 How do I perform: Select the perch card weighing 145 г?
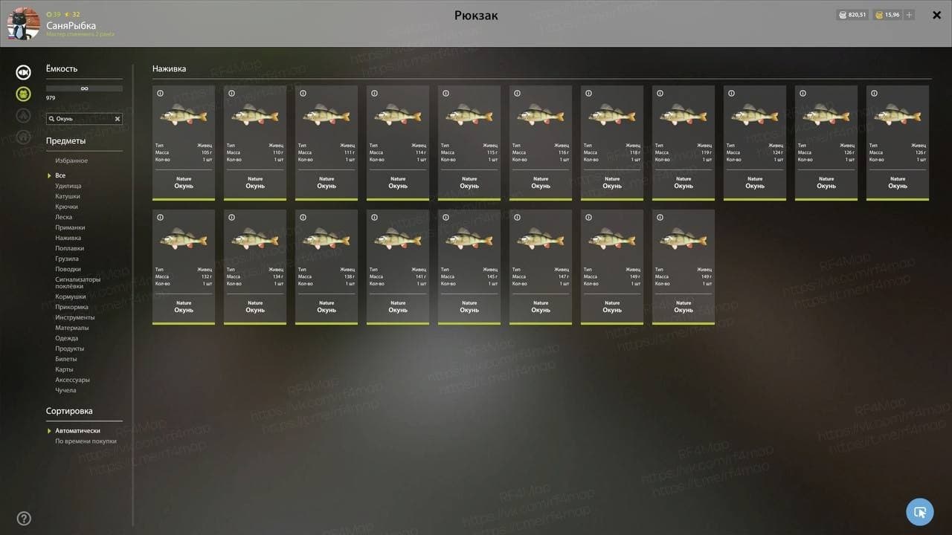(x=469, y=267)
